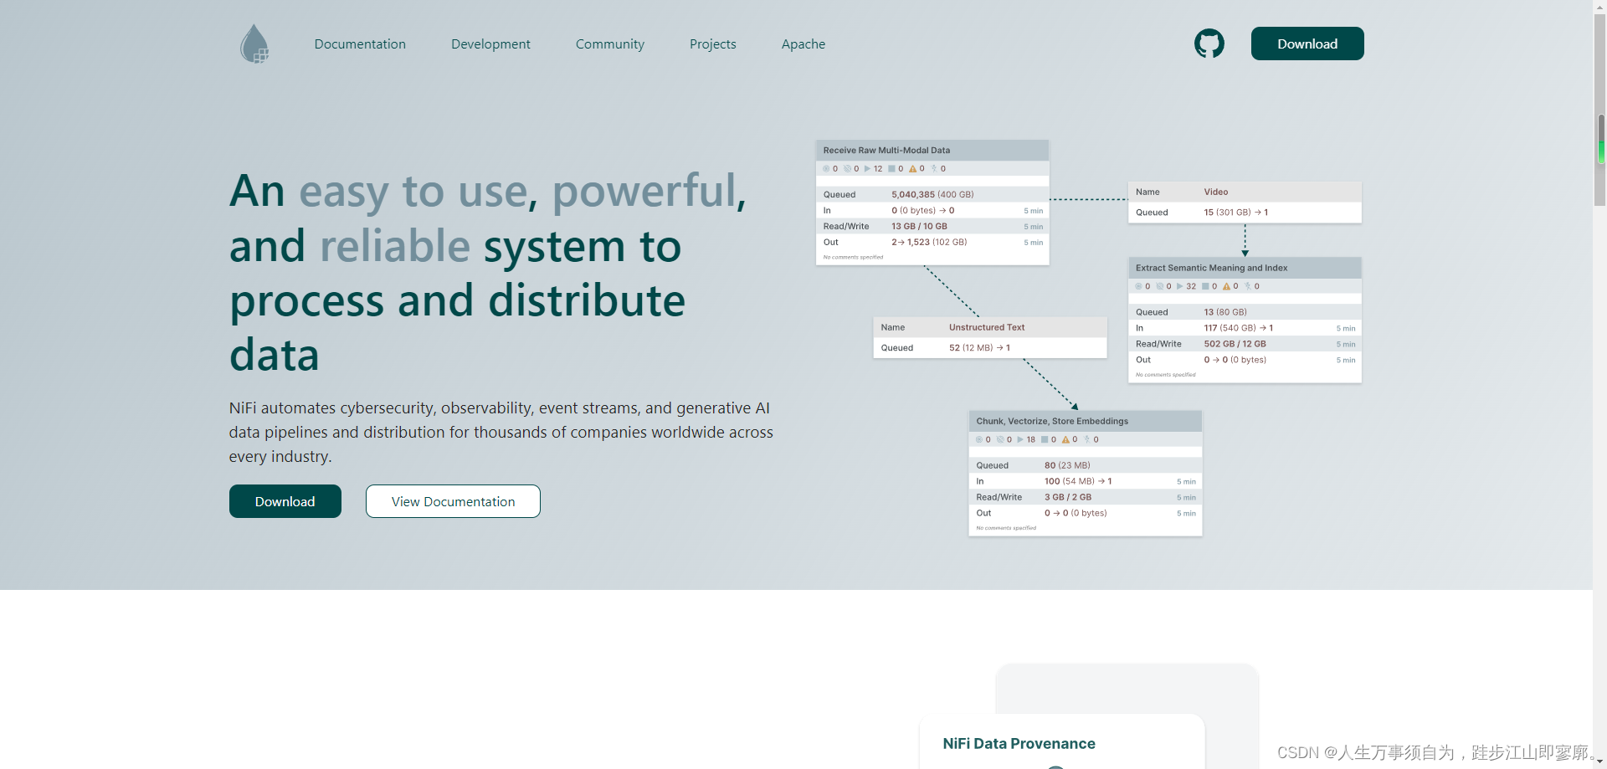The image size is (1607, 769).
Task: Click the 3 GB / 2 GB read/write value
Action: point(1067,497)
